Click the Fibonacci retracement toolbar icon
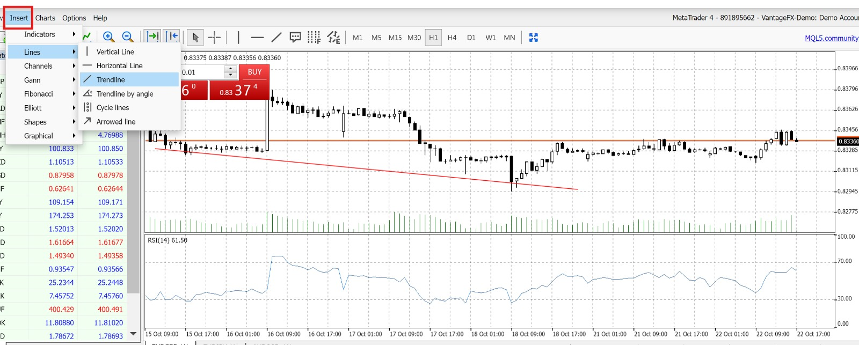The image size is (859, 345). (314, 38)
